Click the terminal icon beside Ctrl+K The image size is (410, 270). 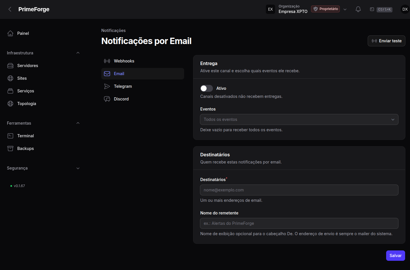[x=372, y=9]
